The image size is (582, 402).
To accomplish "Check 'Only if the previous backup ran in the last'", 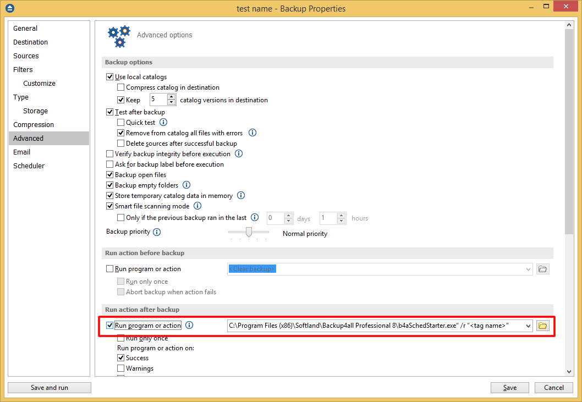I will tap(120, 218).
